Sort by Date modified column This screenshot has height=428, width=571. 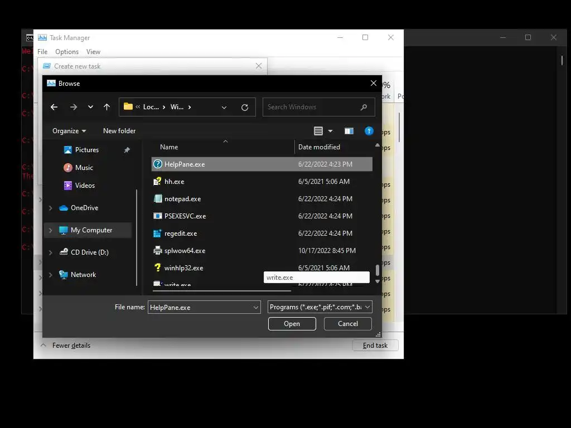click(x=319, y=147)
